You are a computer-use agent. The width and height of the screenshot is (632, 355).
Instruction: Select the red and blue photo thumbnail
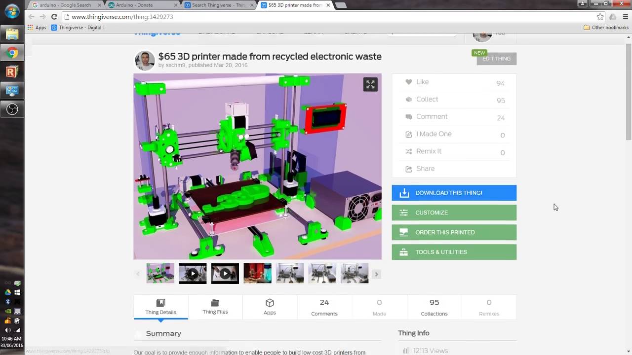pos(257,273)
